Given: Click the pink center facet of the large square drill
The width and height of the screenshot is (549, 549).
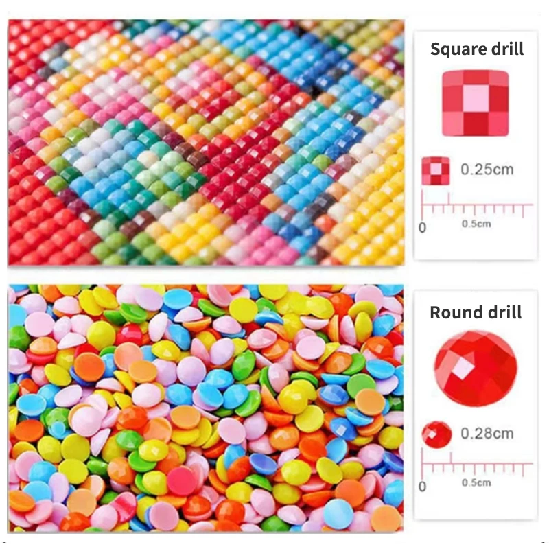Looking at the screenshot, I should [476, 98].
